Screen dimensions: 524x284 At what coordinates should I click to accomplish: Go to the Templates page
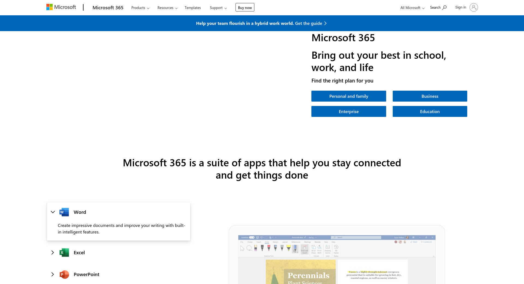pos(192,8)
